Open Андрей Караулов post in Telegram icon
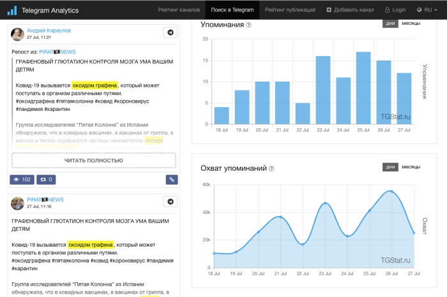This screenshot has width=447, height=297. (170, 33)
